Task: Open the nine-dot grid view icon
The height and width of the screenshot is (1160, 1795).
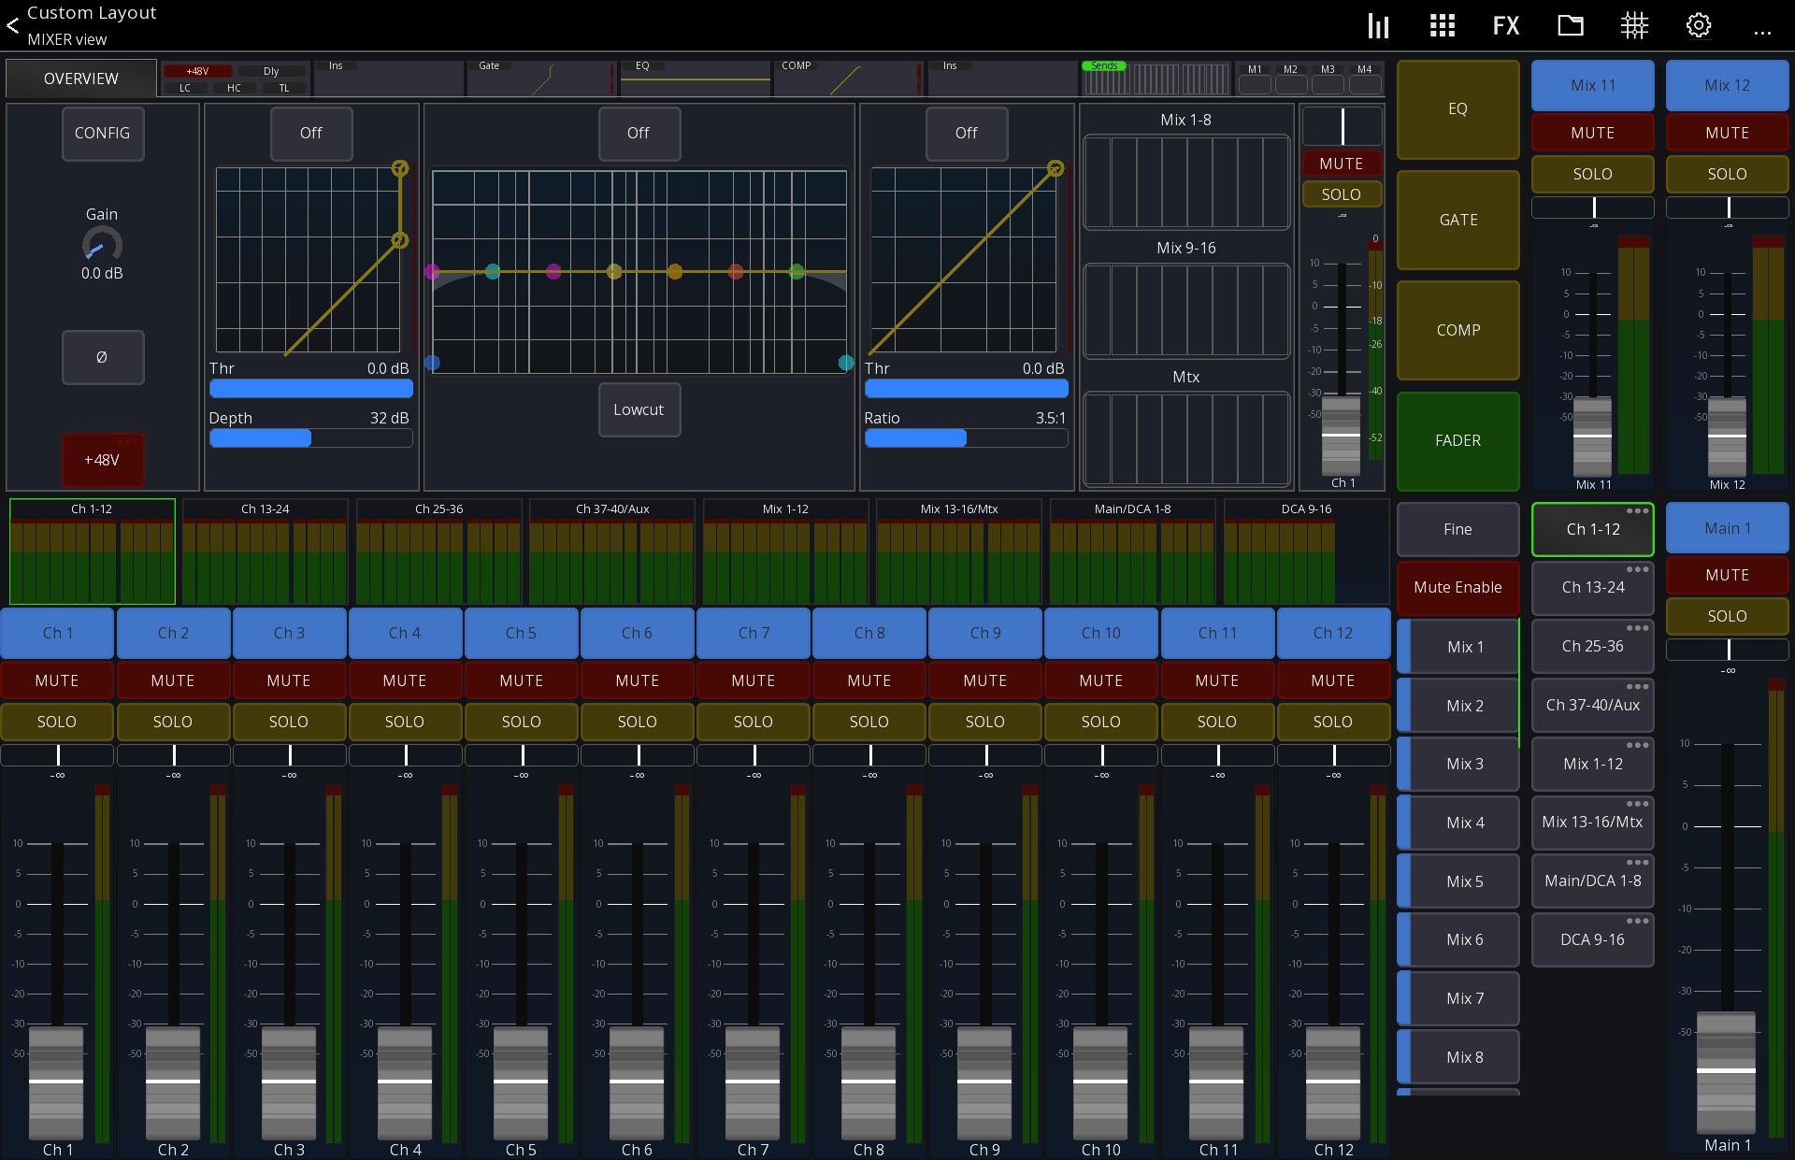Action: (x=1442, y=25)
